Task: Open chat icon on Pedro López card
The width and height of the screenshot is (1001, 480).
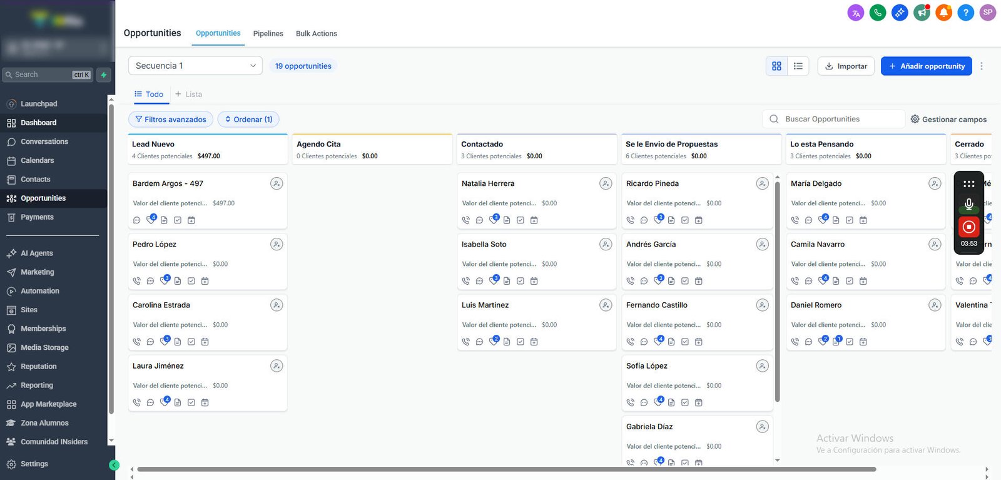Action: tap(150, 281)
